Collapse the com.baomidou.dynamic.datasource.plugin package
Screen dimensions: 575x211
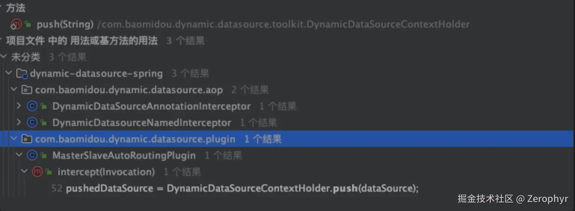(x=14, y=139)
